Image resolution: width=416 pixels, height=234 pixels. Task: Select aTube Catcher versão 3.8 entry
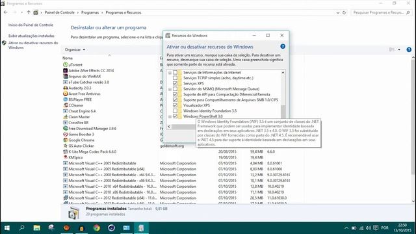pyautogui.click(x=88, y=83)
